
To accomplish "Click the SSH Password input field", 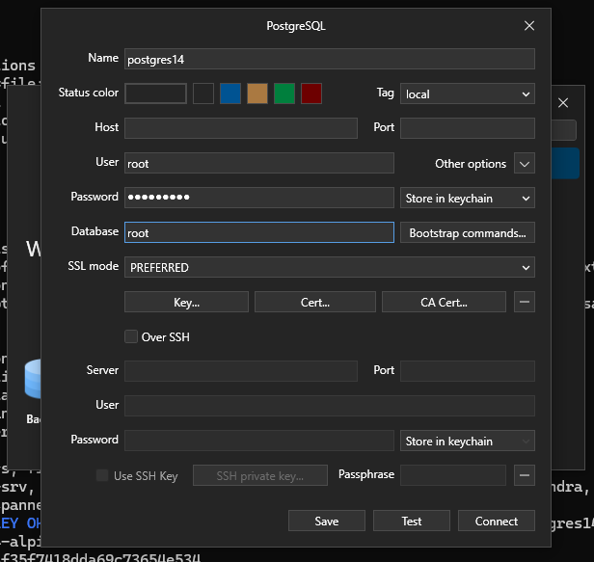I will 259,441.
